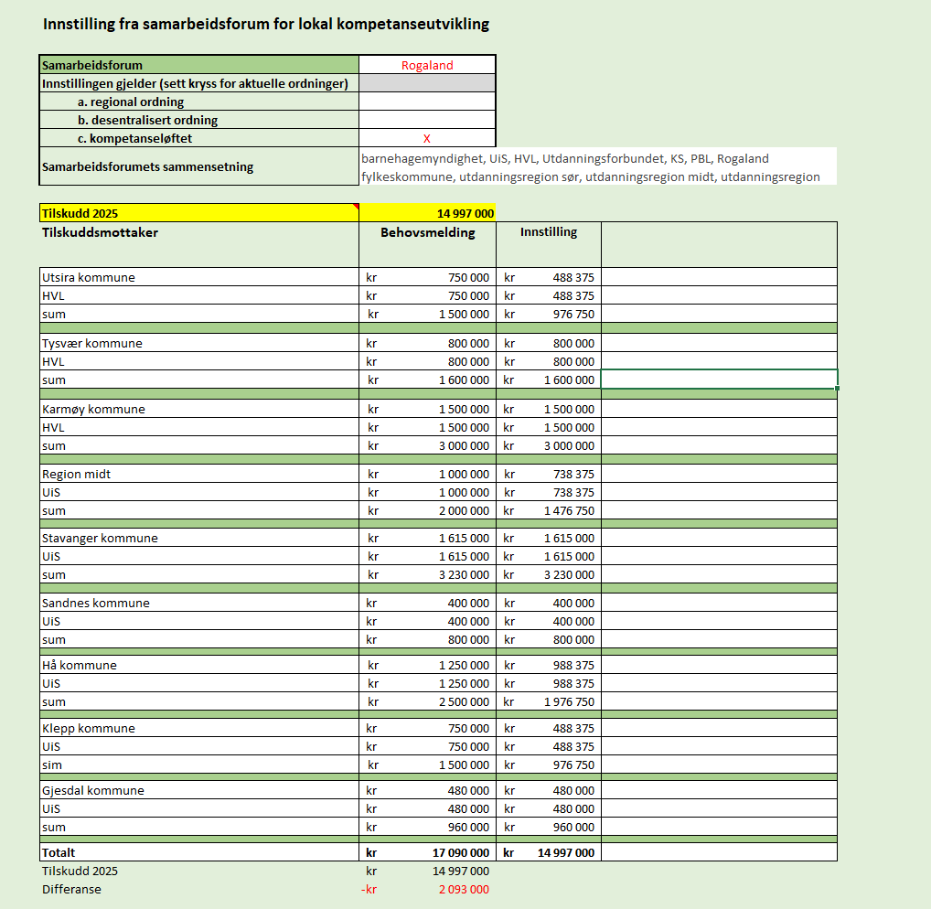Select the empty cell beside a. regional ordning
This screenshot has height=909, width=931.
pyautogui.click(x=427, y=102)
